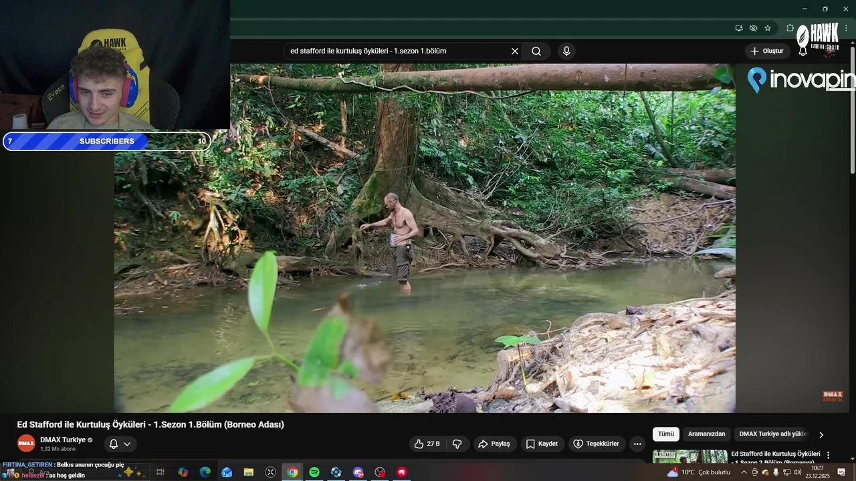Switch to Google Chrome taskbar icon
Screen dimensions: 856x481
(292, 472)
